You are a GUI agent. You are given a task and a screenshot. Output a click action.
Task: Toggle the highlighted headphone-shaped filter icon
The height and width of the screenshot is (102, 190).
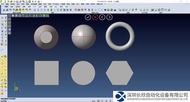coord(17,10)
